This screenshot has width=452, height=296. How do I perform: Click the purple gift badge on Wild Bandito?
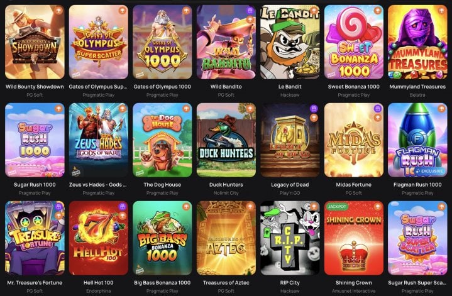(x=250, y=11)
